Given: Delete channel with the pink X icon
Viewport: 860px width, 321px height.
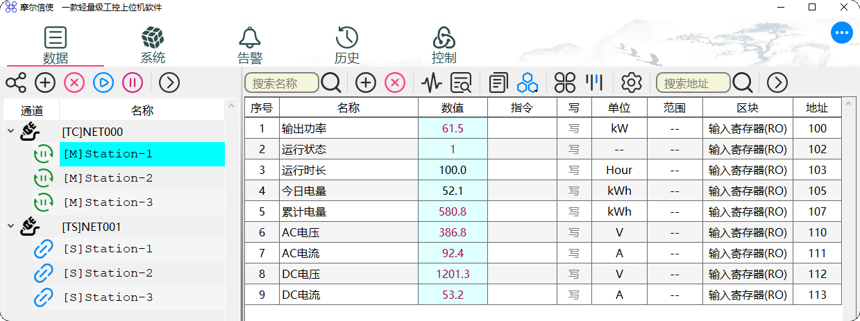Looking at the screenshot, I should pos(74,83).
